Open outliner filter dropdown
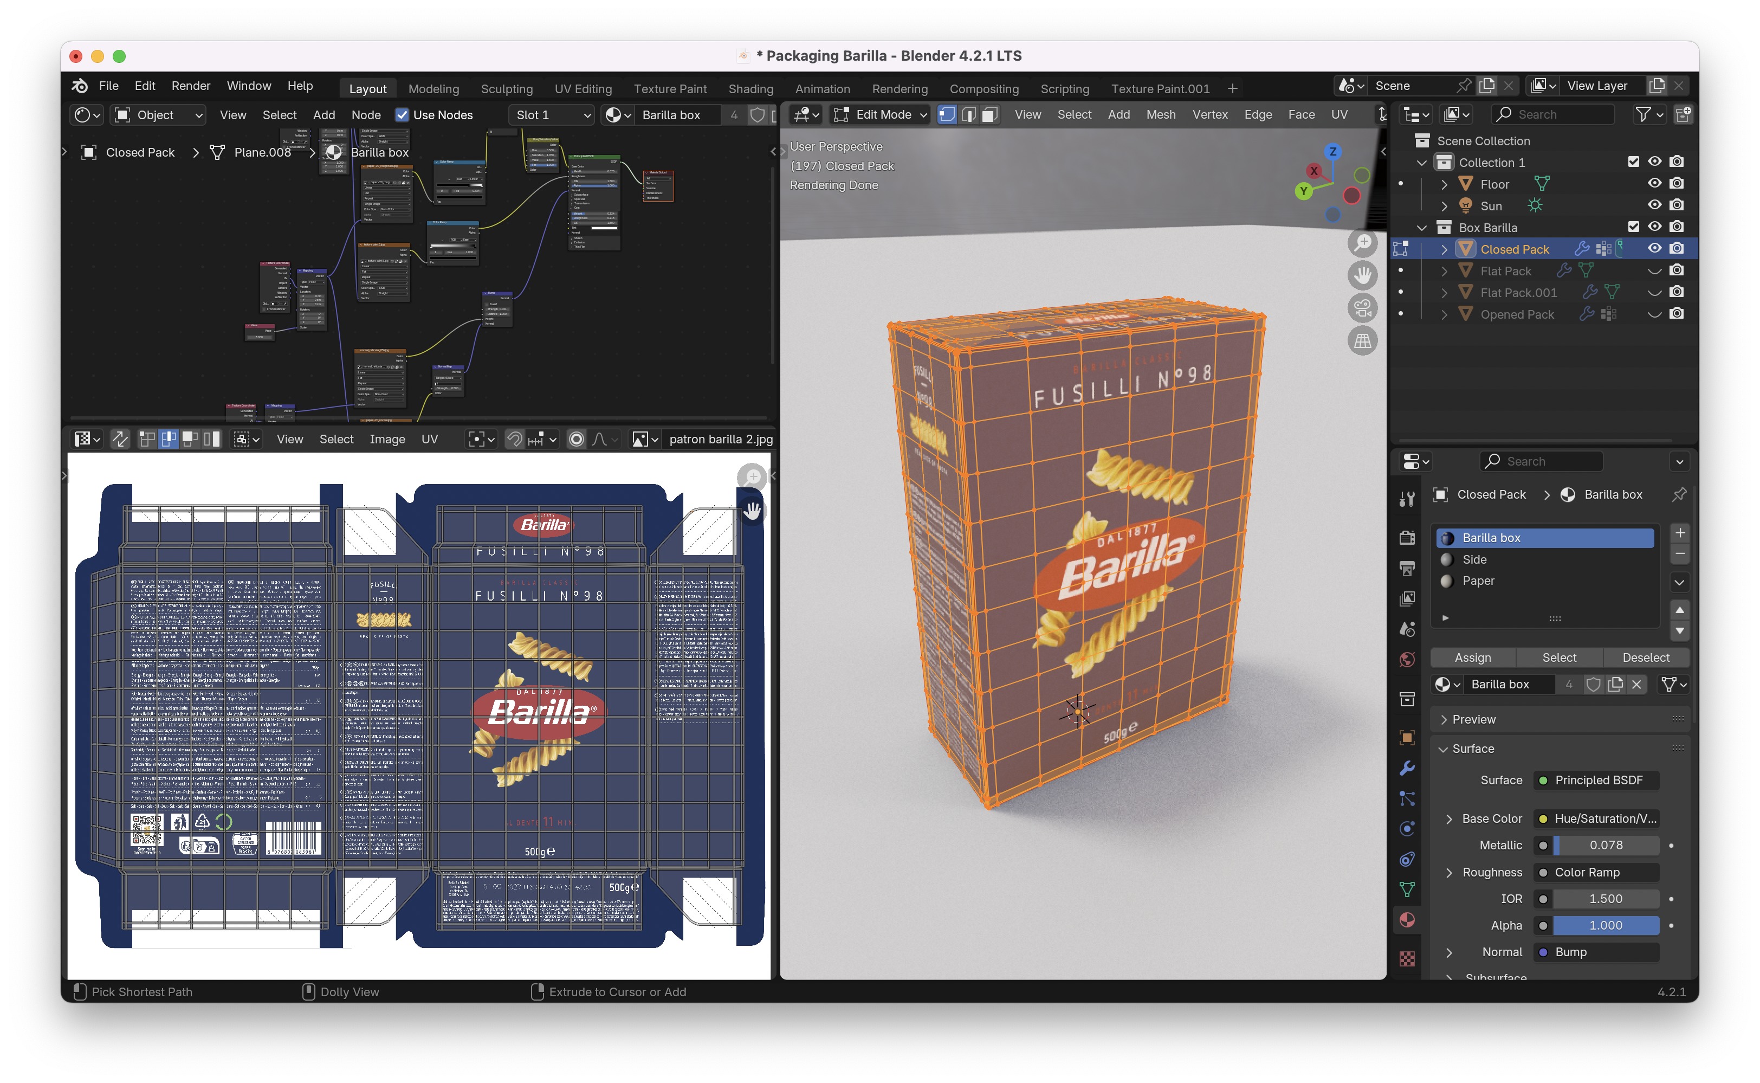Image resolution: width=1760 pixels, height=1083 pixels. click(x=1650, y=114)
